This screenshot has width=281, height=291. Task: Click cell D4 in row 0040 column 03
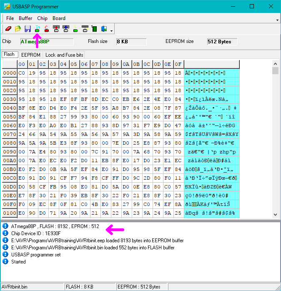pyautogui.click(x=53, y=108)
